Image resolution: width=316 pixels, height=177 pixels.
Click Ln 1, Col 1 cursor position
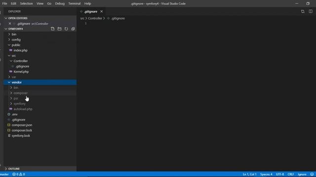coord(249,174)
